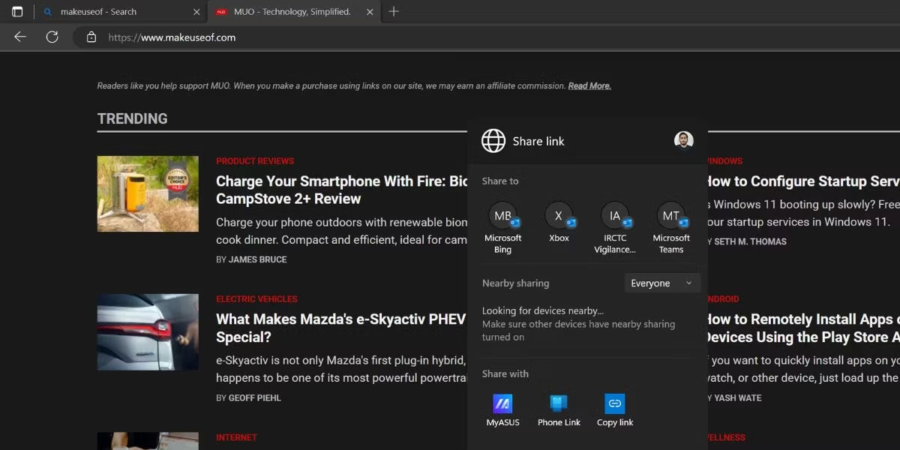
Task: Open What Makes Mazda's e-Skyactiv PHEV headline
Action: 341,328
